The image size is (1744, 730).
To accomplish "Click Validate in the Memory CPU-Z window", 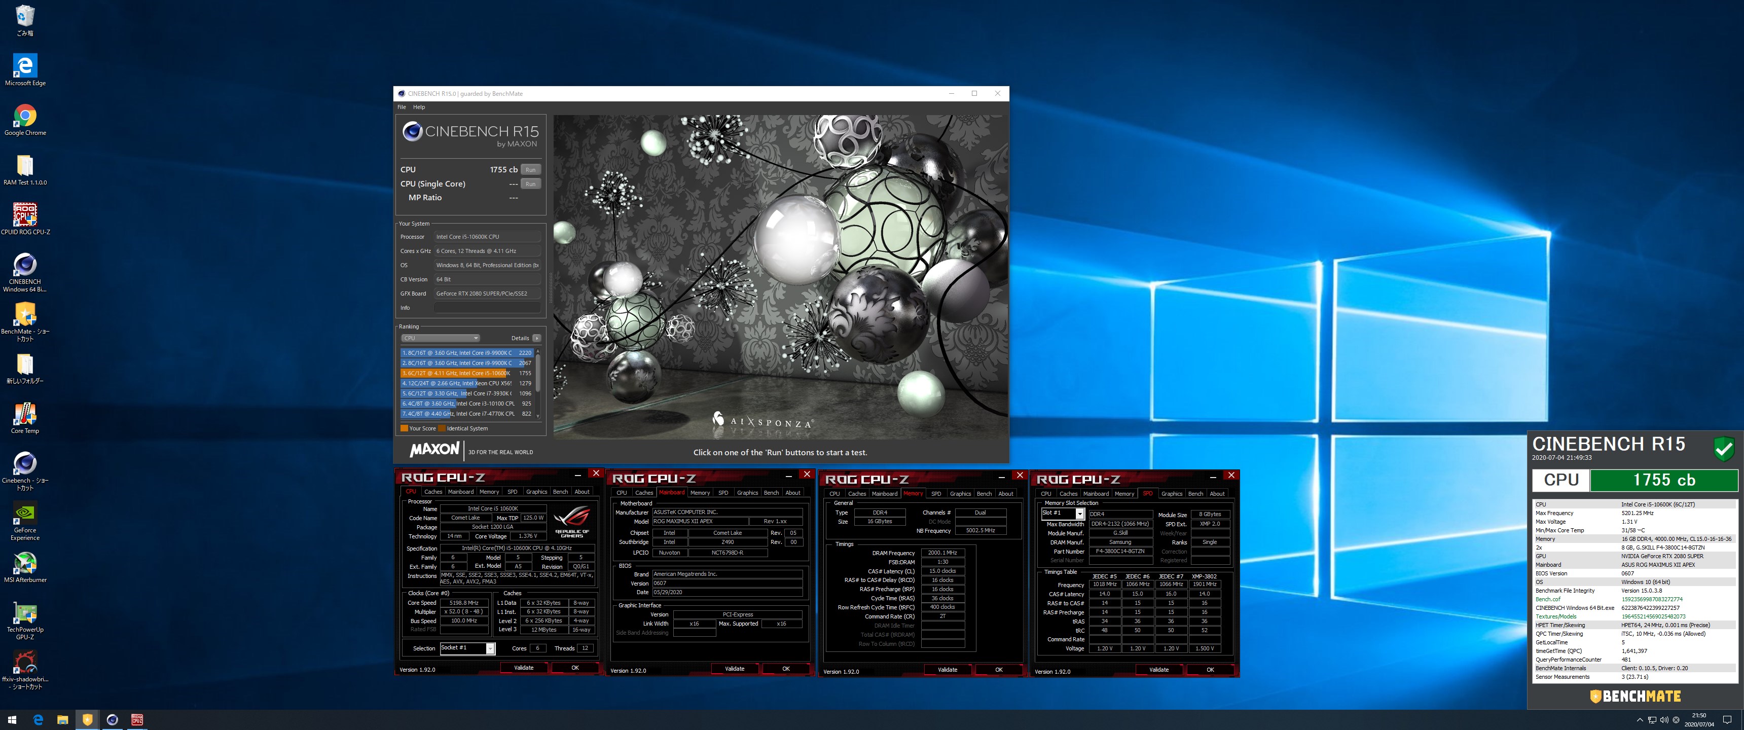I will pyautogui.click(x=948, y=670).
